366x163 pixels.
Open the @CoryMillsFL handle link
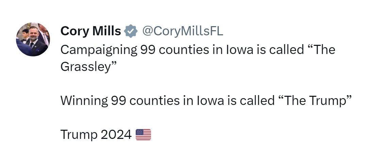tap(182, 31)
